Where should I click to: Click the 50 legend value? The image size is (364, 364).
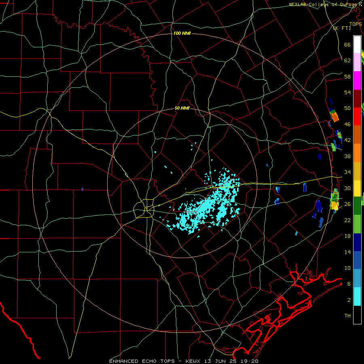(347, 108)
